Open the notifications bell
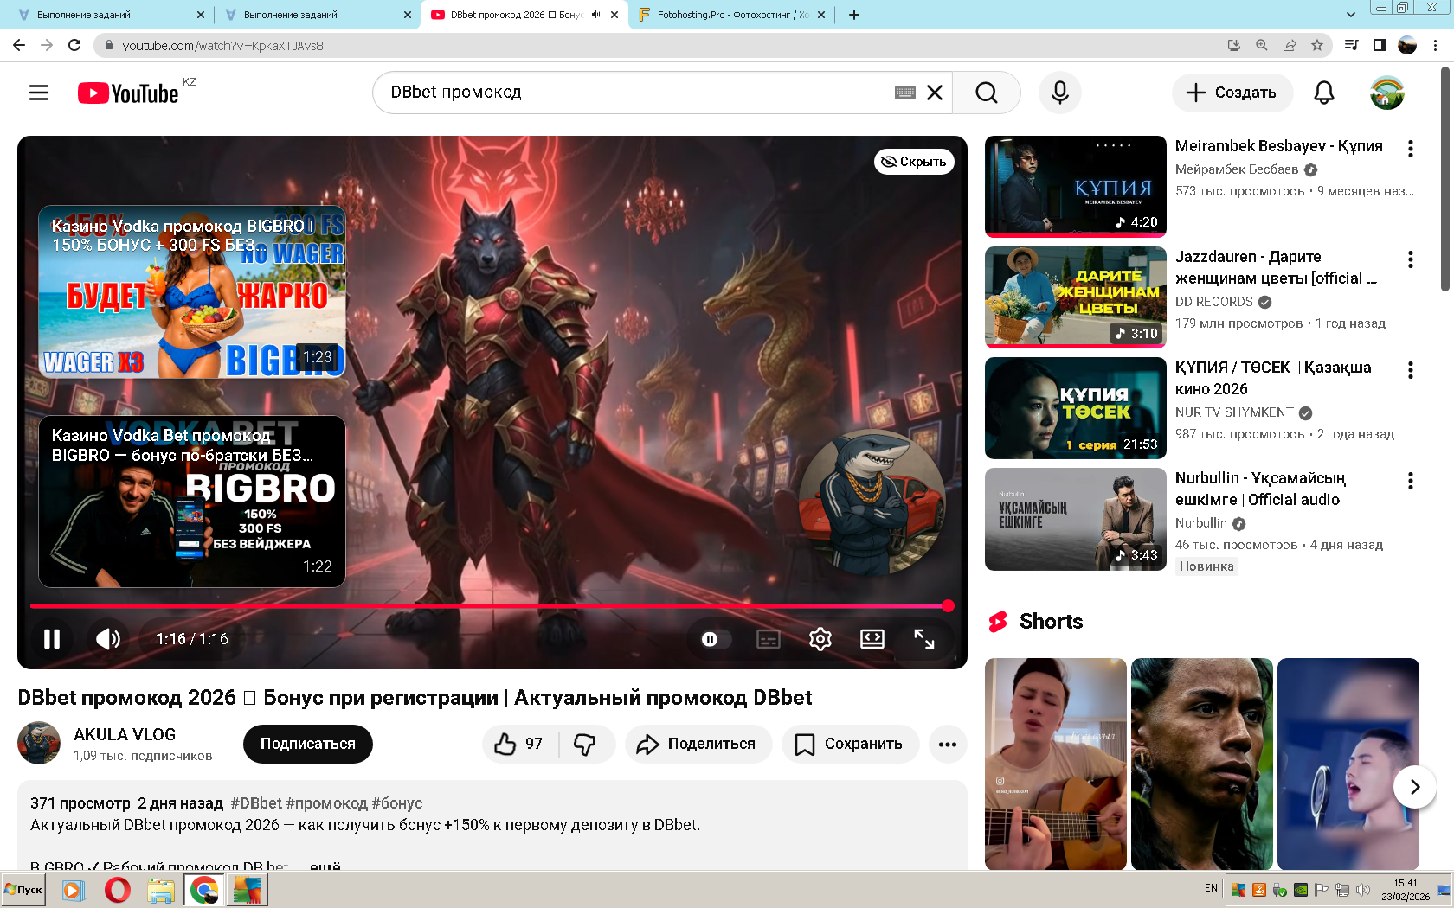This screenshot has height=908, width=1454. (1323, 93)
